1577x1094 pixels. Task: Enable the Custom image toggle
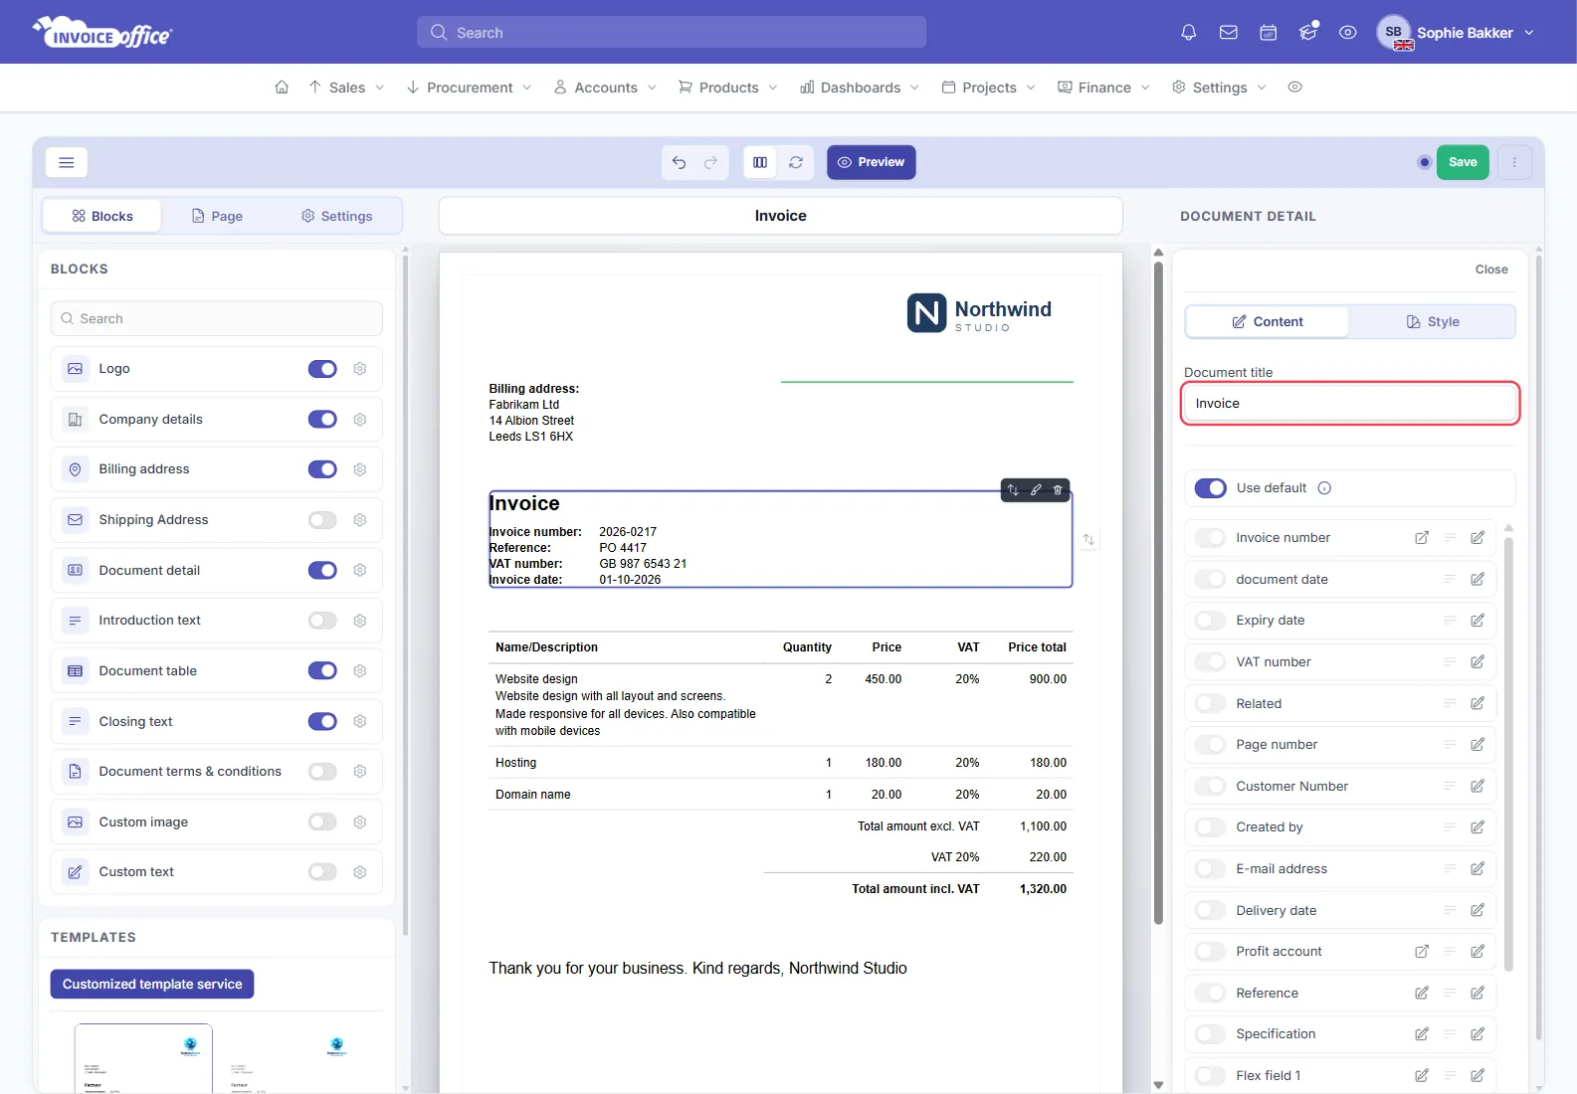tap(322, 822)
